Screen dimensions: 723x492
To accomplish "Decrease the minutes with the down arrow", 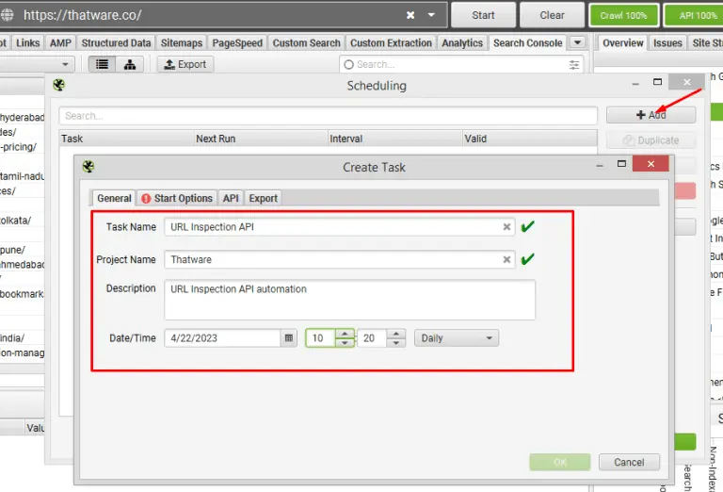I will 396,343.
